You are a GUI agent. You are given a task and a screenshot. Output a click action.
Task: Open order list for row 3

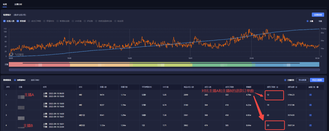coord(310,115)
